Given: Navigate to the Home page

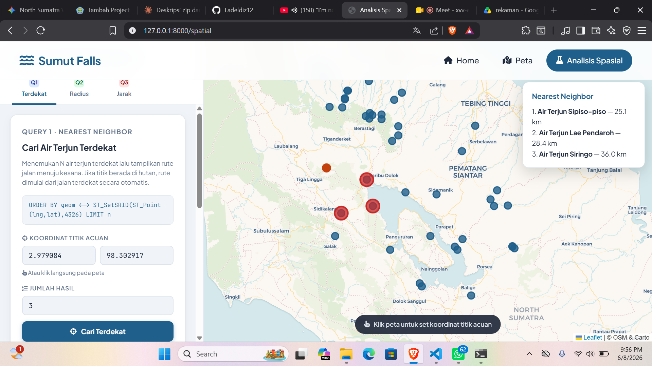Looking at the screenshot, I should tap(461, 61).
